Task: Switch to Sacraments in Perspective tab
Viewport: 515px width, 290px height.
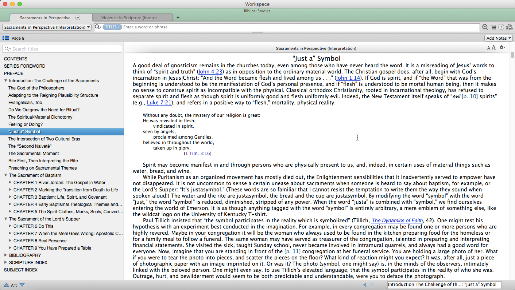Action: coord(50,17)
